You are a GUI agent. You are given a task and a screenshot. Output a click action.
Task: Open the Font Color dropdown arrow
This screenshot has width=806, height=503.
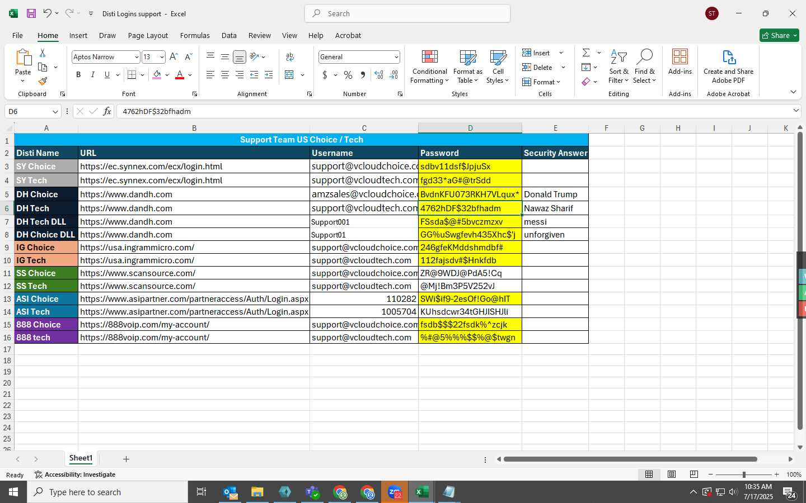190,75
